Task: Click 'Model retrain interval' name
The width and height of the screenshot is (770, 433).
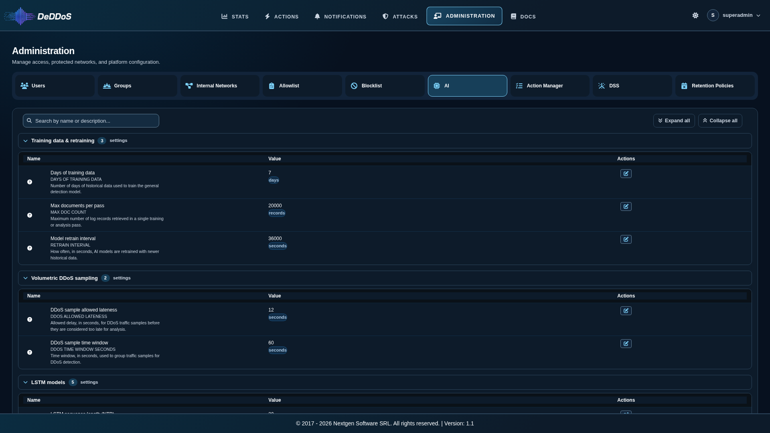Action: pos(73,239)
